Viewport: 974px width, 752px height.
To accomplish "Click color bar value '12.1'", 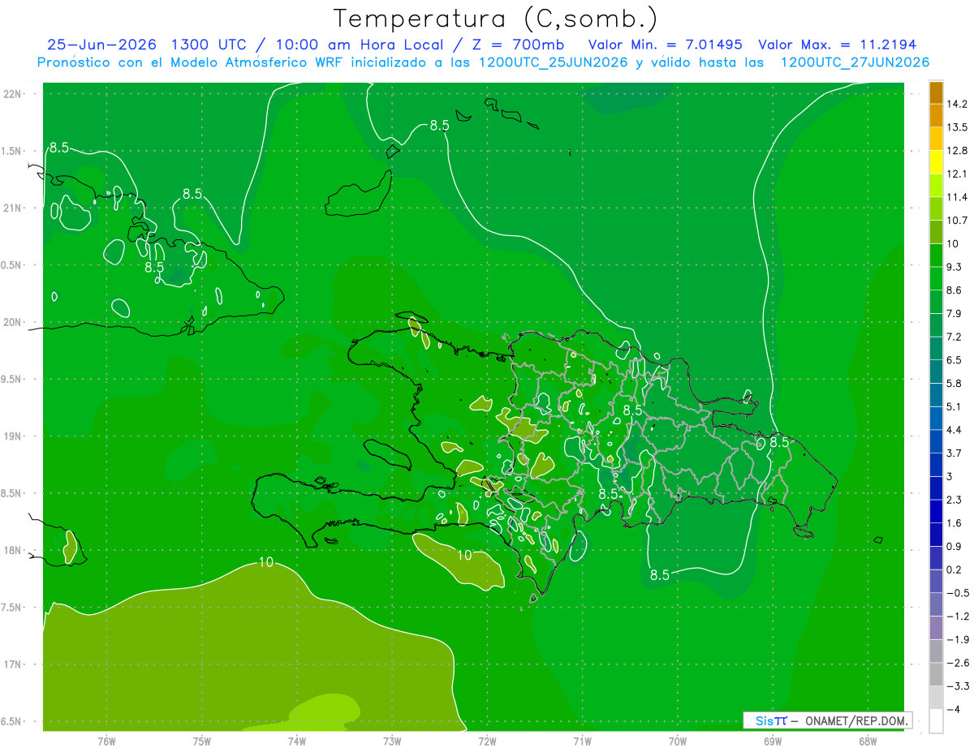I will pos(957,174).
